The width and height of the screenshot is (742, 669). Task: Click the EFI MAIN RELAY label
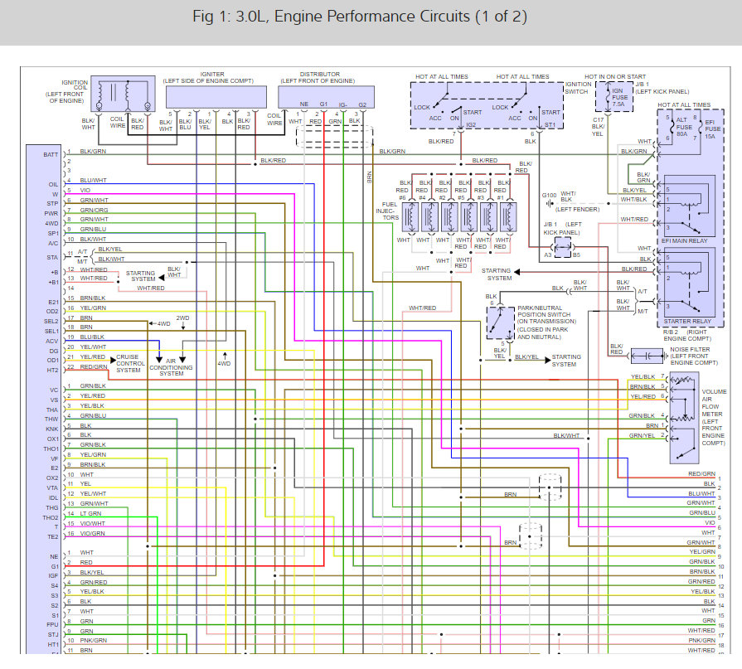(684, 240)
